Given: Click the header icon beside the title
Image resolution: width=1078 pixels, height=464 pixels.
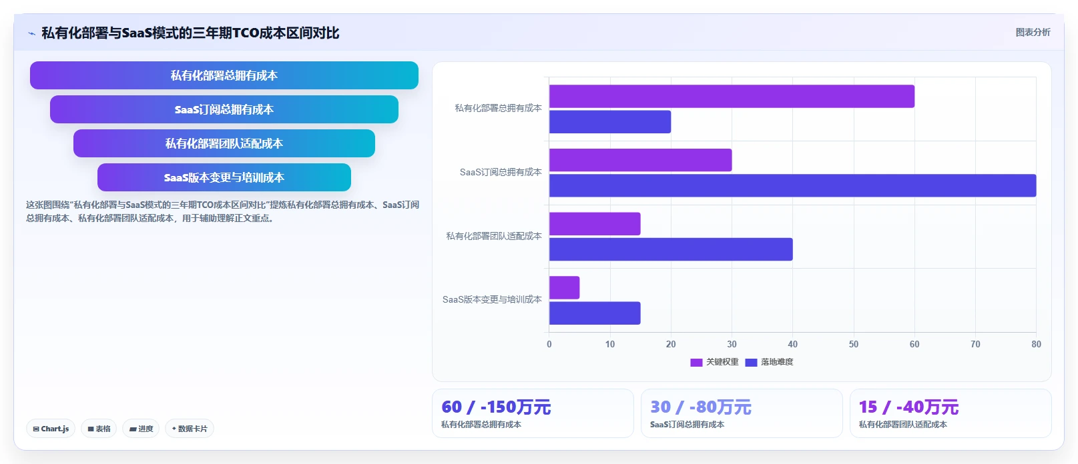Looking at the screenshot, I should pyautogui.click(x=31, y=33).
